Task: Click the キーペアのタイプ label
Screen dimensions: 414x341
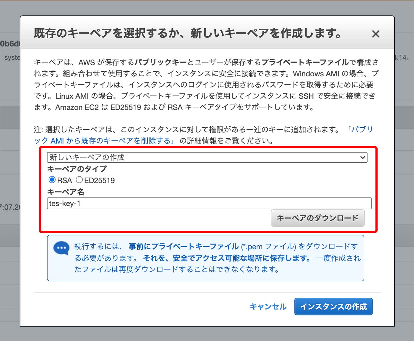Action: [77, 169]
